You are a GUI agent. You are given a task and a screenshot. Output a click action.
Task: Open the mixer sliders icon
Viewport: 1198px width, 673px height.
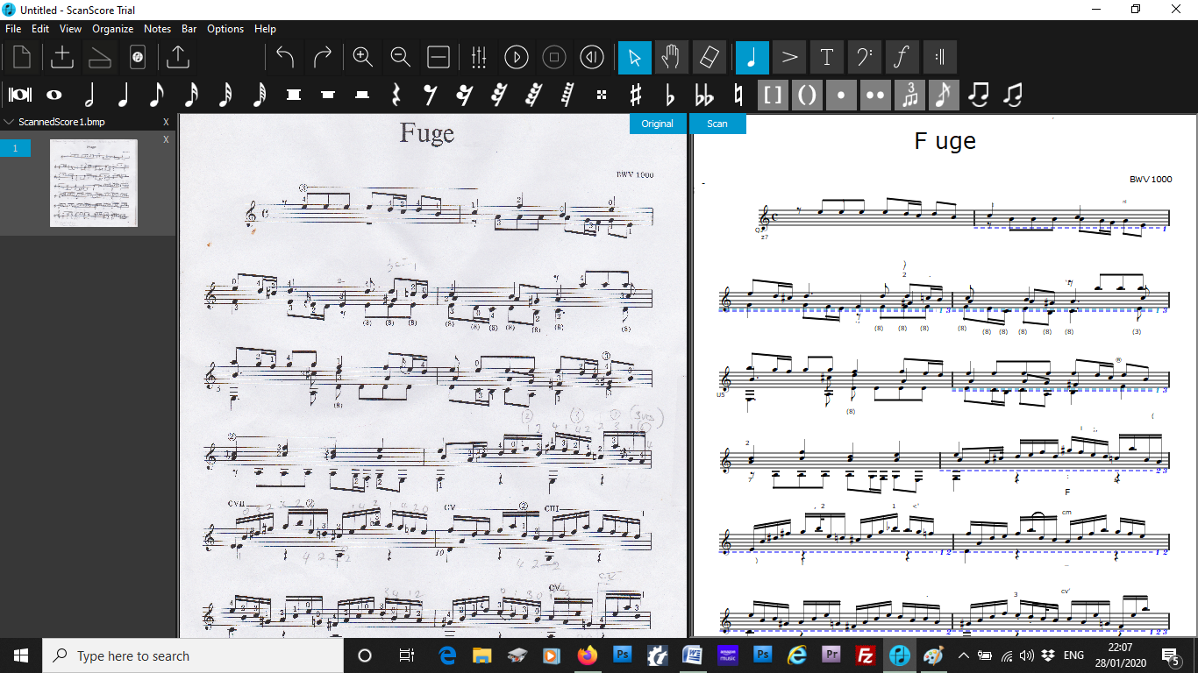[x=479, y=58]
